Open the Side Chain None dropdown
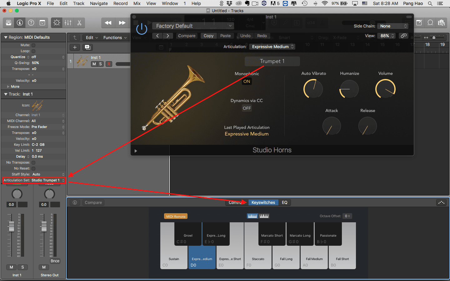 pos(393,26)
